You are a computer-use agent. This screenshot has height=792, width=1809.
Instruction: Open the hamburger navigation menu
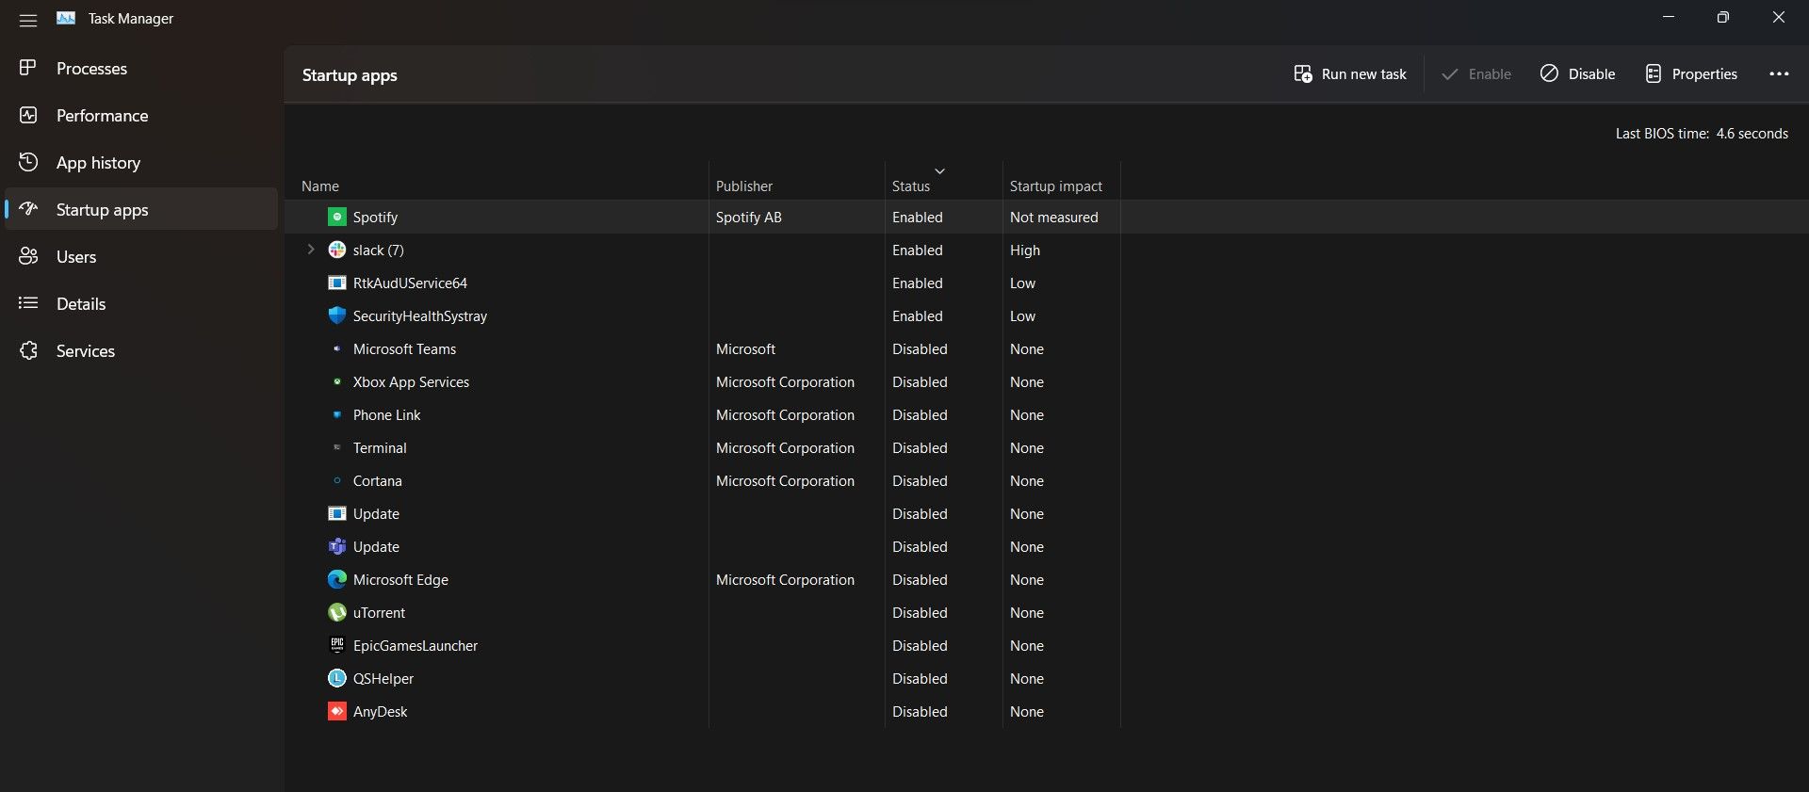click(28, 20)
